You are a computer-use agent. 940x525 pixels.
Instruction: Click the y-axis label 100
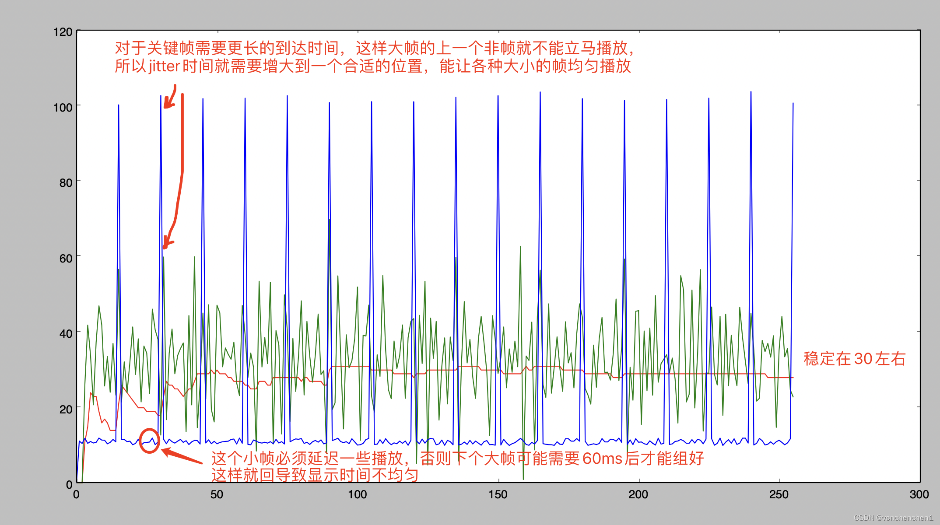[x=63, y=107]
